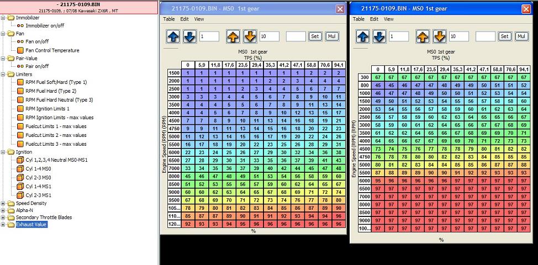The height and width of the screenshot is (265, 538).
Task: Click the blue up arrow in left table window
Action: 172,36
